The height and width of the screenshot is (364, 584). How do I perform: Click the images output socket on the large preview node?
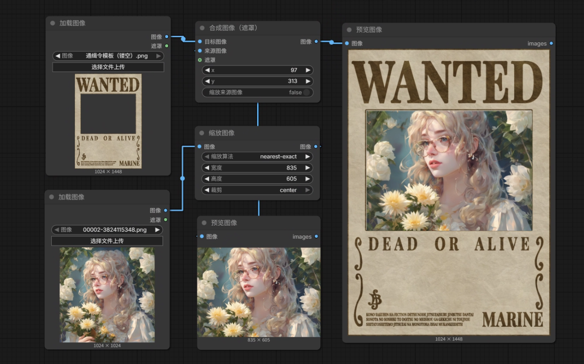click(551, 43)
